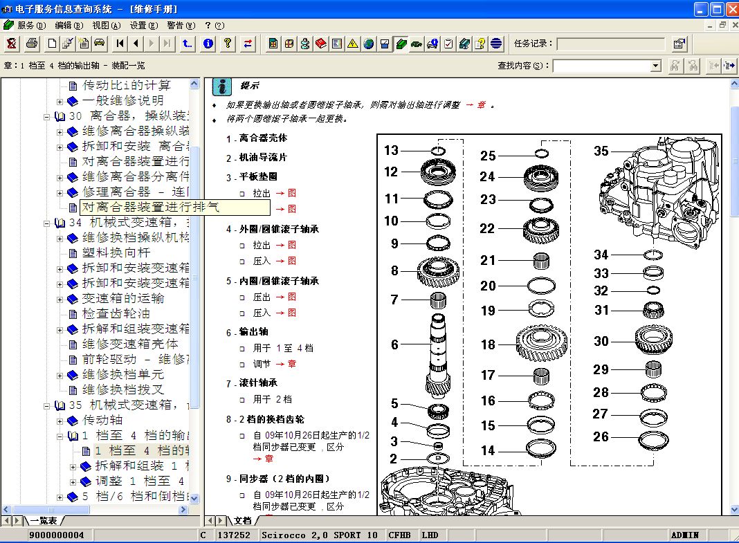Click the red book toolbar icon
The width and height of the screenshot is (739, 543).
320,44
